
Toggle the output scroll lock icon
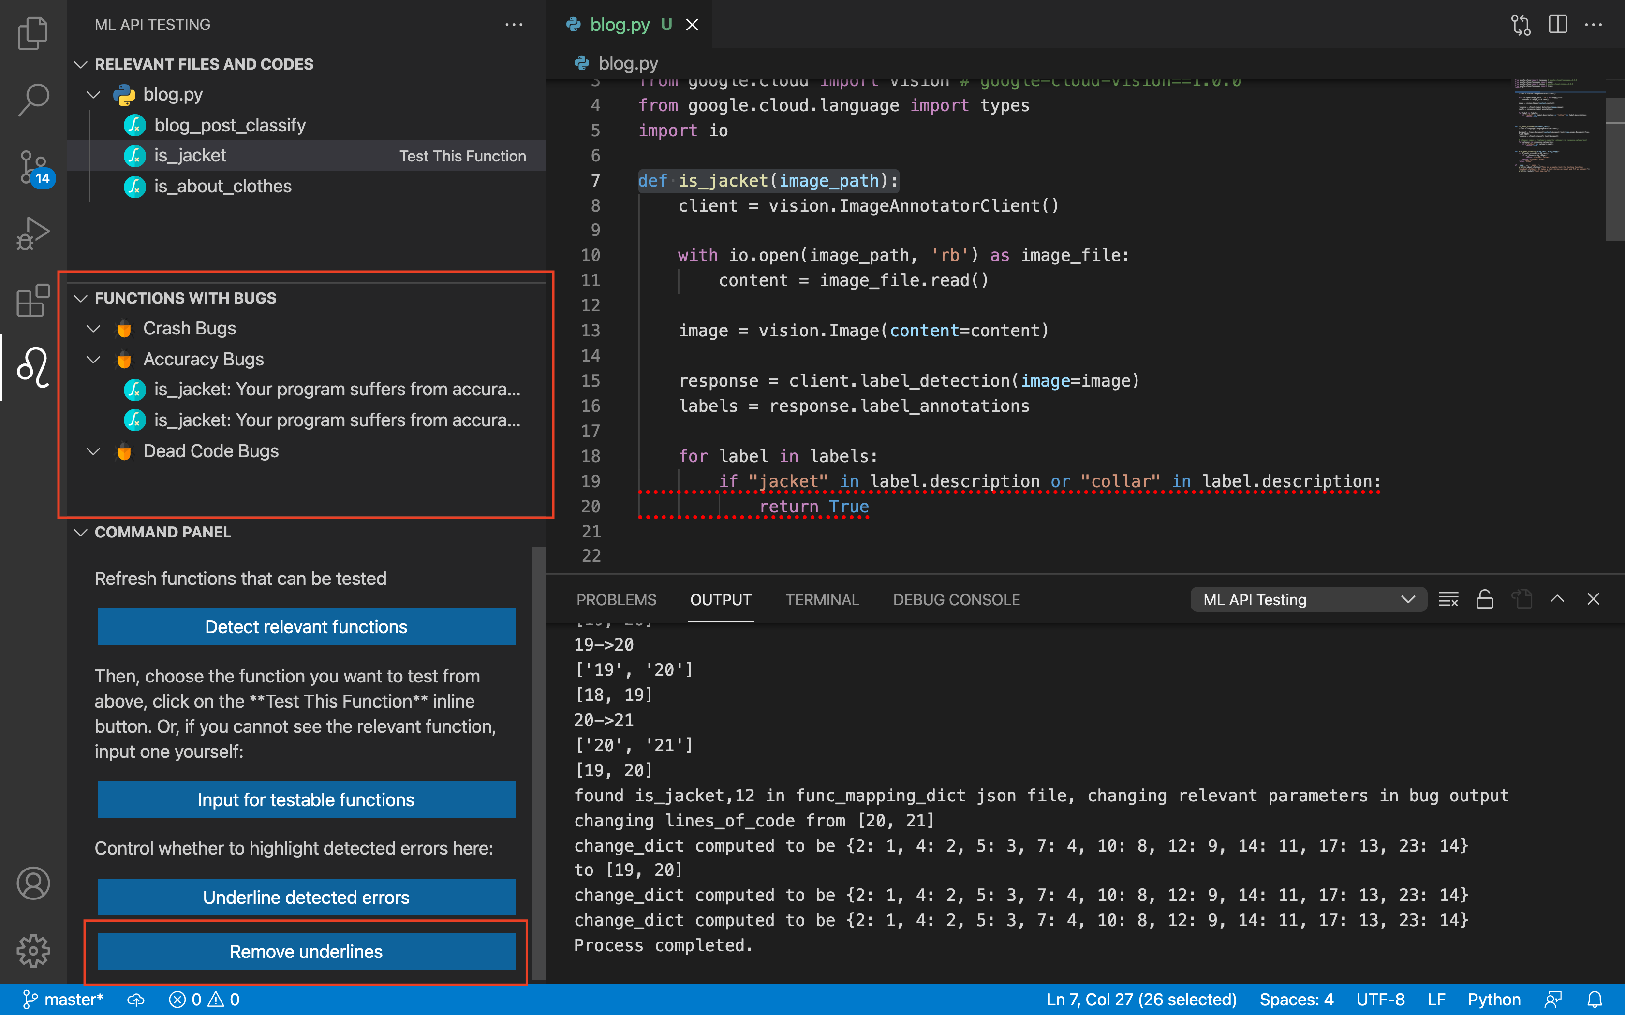(1485, 599)
